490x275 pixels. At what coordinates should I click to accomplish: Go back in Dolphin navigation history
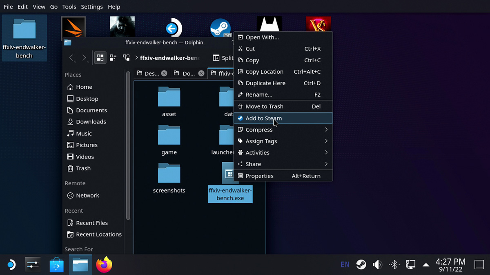click(71, 58)
